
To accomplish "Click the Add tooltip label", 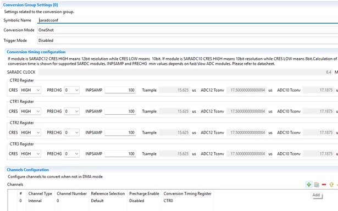I will (x=316, y=195).
